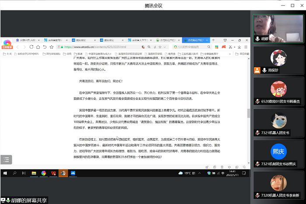Toggle 周保珍's microphone icon
Screen dimensions: 306x204
click(264, 70)
